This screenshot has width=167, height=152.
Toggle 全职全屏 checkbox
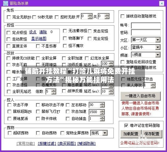click(38, 58)
